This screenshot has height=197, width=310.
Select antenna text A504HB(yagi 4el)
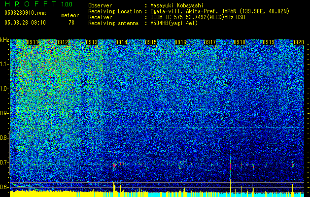(x=174, y=23)
